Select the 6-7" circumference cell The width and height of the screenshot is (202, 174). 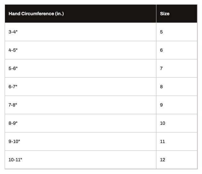pos(80,87)
